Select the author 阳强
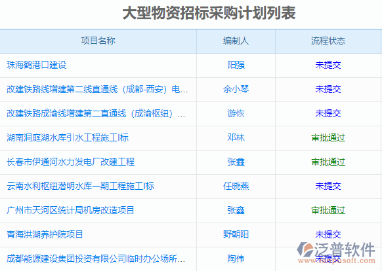This screenshot has width=382, height=271. pos(236,65)
